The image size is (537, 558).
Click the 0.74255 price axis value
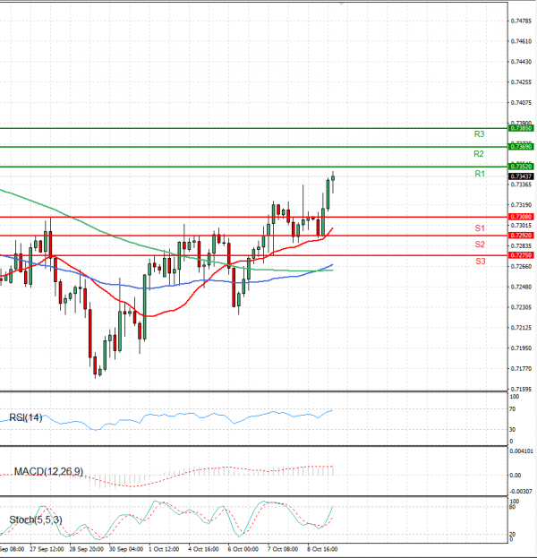point(521,82)
